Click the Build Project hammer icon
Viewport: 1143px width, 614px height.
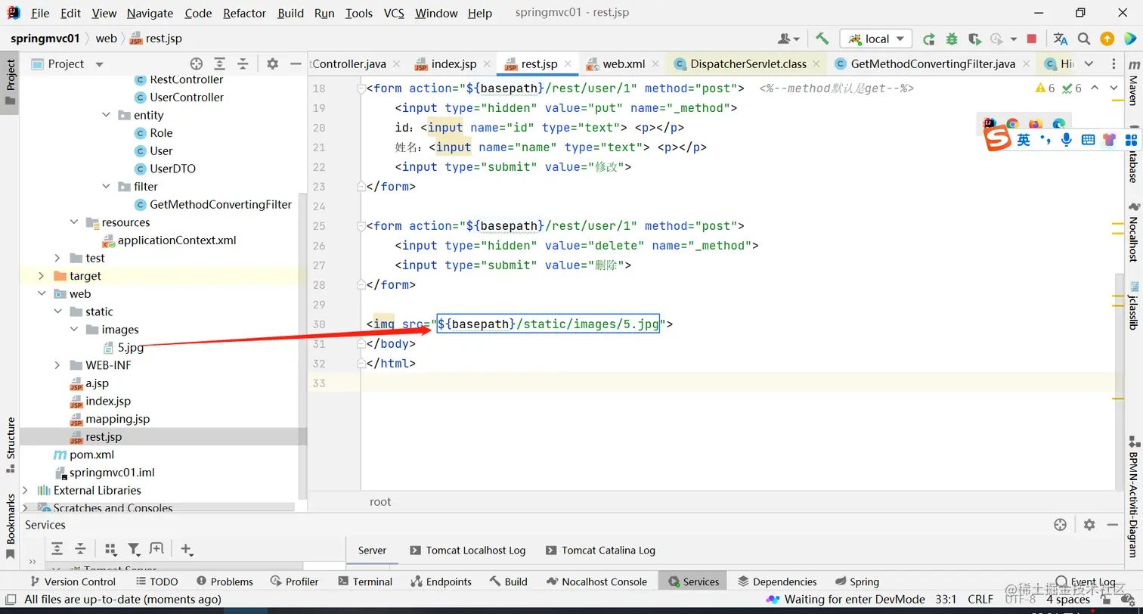[x=822, y=39]
